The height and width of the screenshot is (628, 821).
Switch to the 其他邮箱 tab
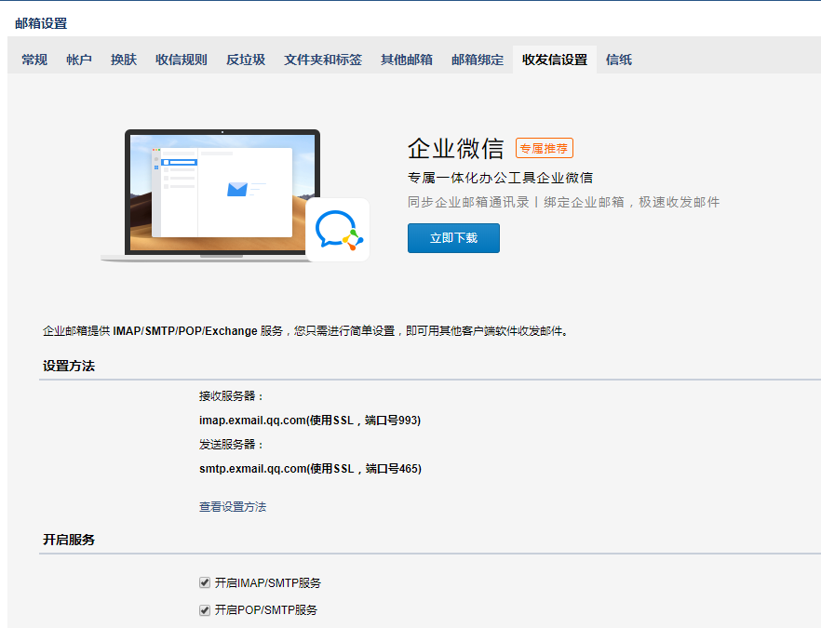[407, 60]
